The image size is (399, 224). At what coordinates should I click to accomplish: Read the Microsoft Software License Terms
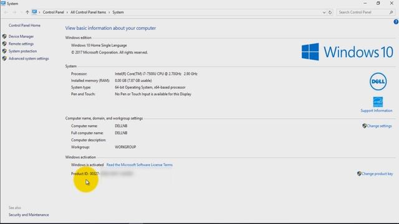[x=140, y=165]
